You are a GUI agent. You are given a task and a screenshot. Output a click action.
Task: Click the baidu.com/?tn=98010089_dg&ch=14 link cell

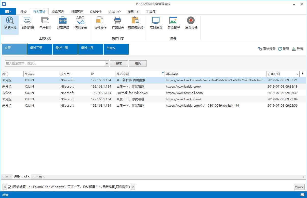click(202, 106)
